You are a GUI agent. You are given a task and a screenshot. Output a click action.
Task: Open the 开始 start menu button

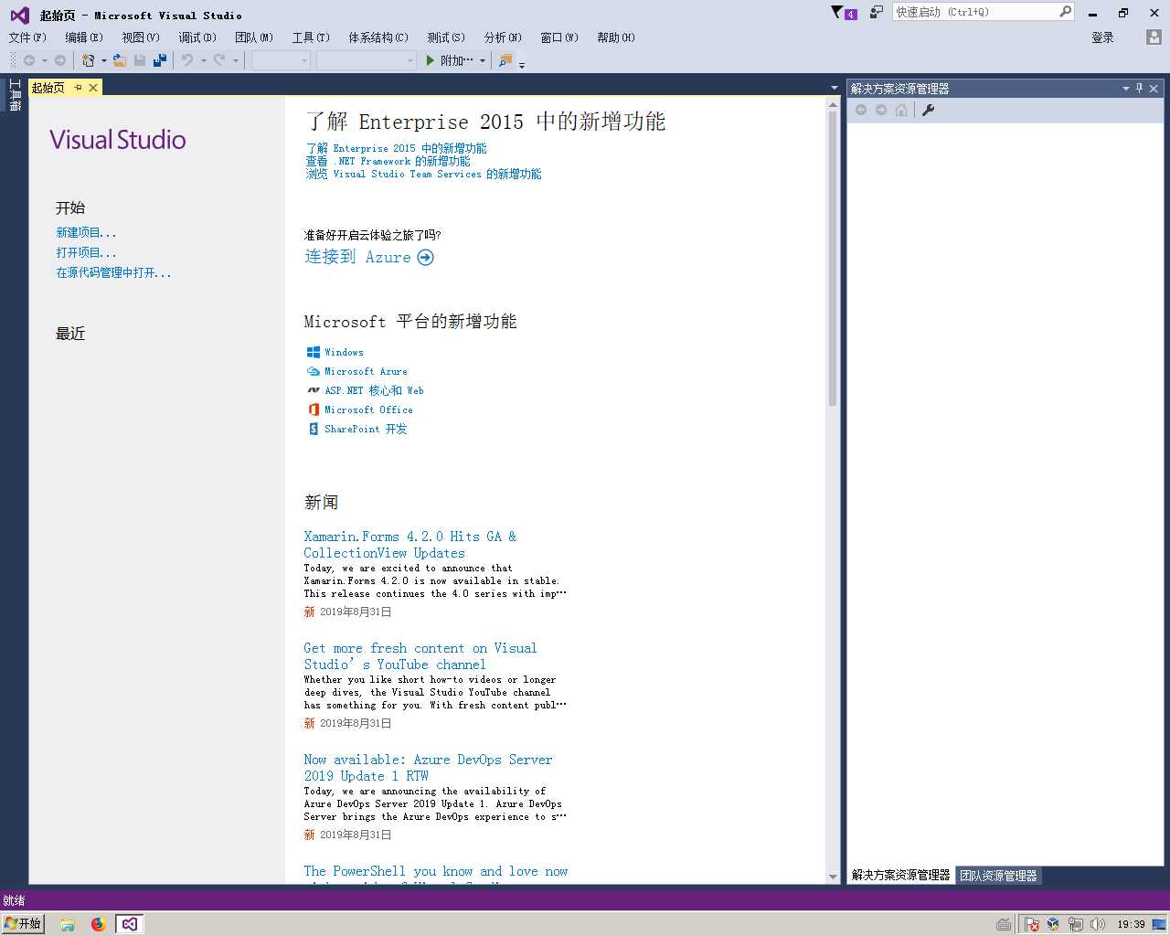[23, 924]
